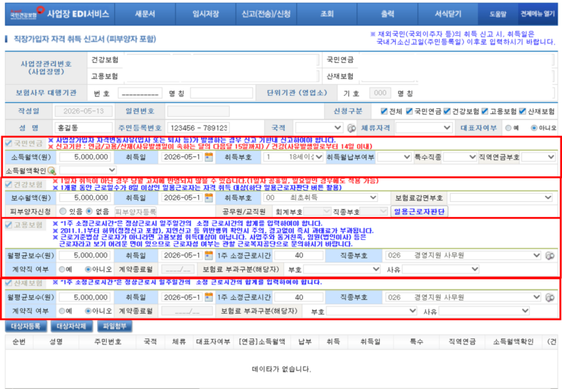Toggle 건강보험 checkbox in 신청구분

(447, 111)
